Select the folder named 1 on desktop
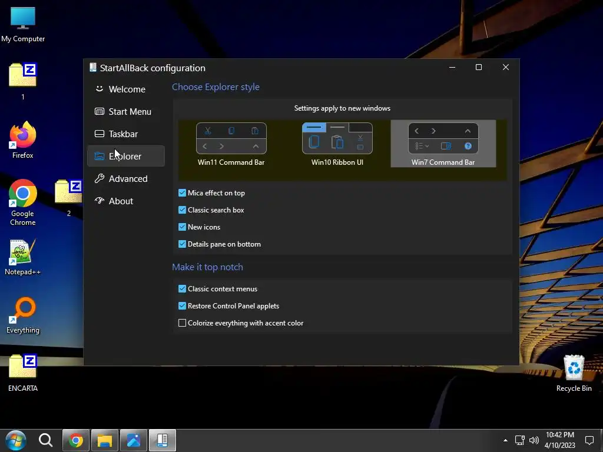This screenshot has height=452, width=603. [x=23, y=81]
